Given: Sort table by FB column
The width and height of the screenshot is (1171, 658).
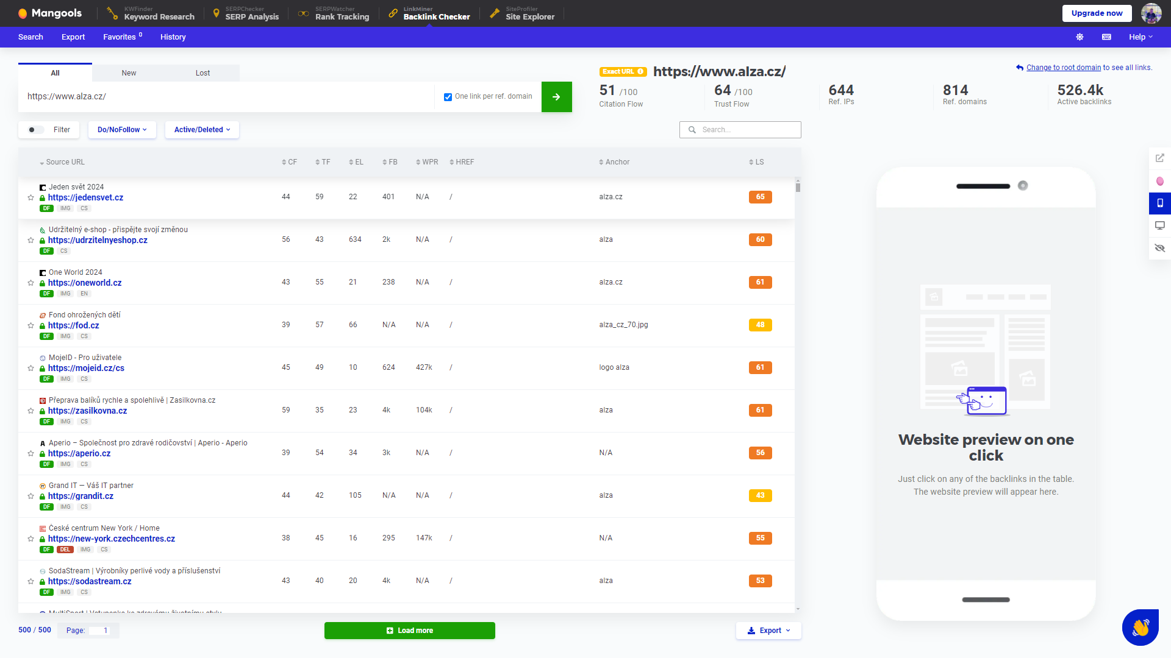Looking at the screenshot, I should [x=390, y=162].
